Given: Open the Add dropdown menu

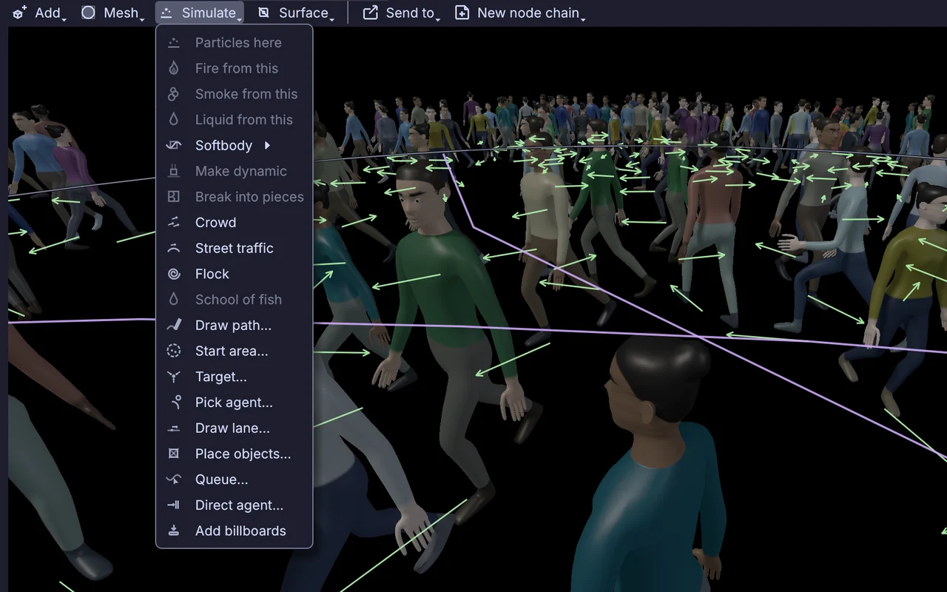Looking at the screenshot, I should 40,13.
